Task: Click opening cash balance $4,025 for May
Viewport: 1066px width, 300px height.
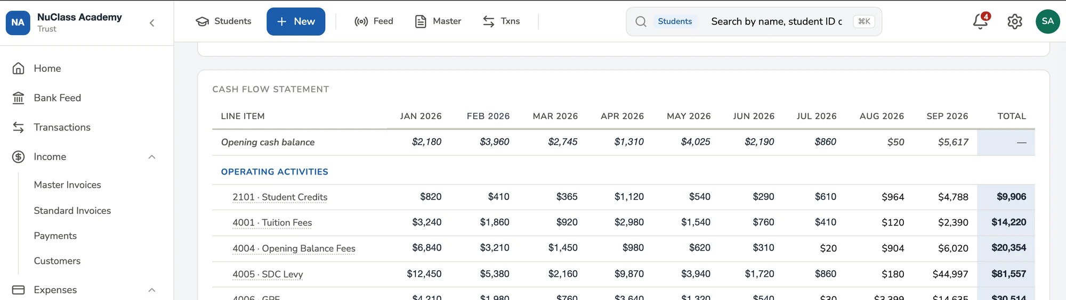Action: [x=696, y=142]
